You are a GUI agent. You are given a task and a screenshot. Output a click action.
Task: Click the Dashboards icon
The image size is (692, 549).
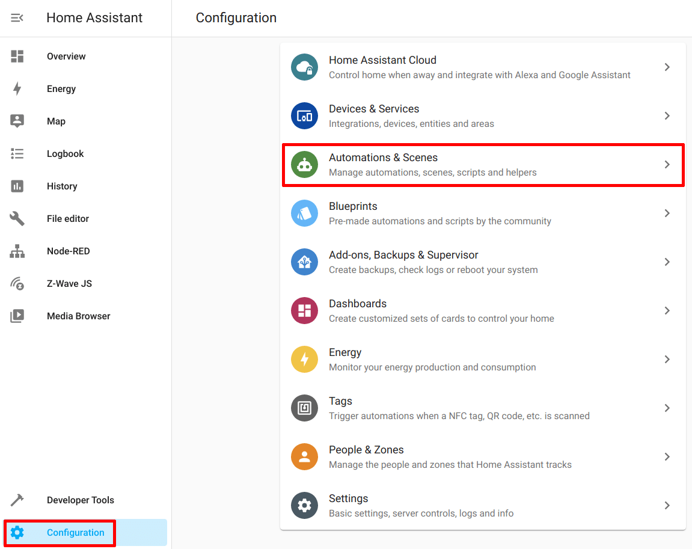(304, 310)
